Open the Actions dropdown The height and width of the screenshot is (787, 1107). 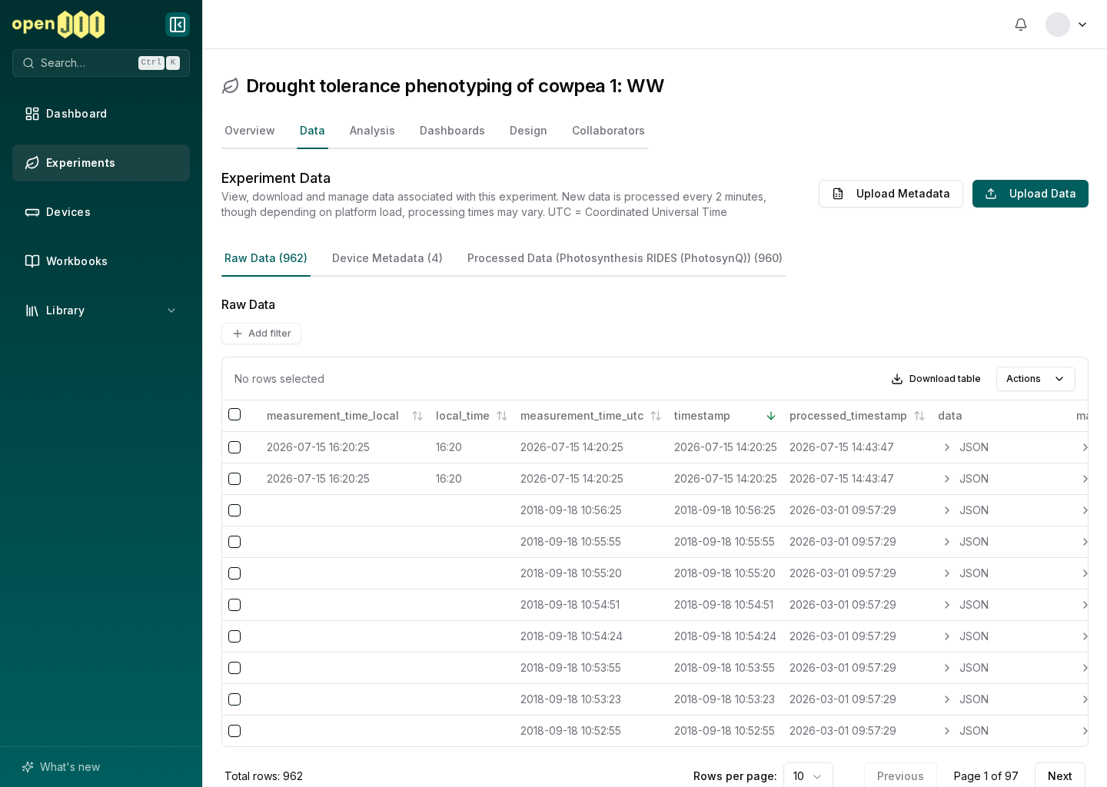1036,379
